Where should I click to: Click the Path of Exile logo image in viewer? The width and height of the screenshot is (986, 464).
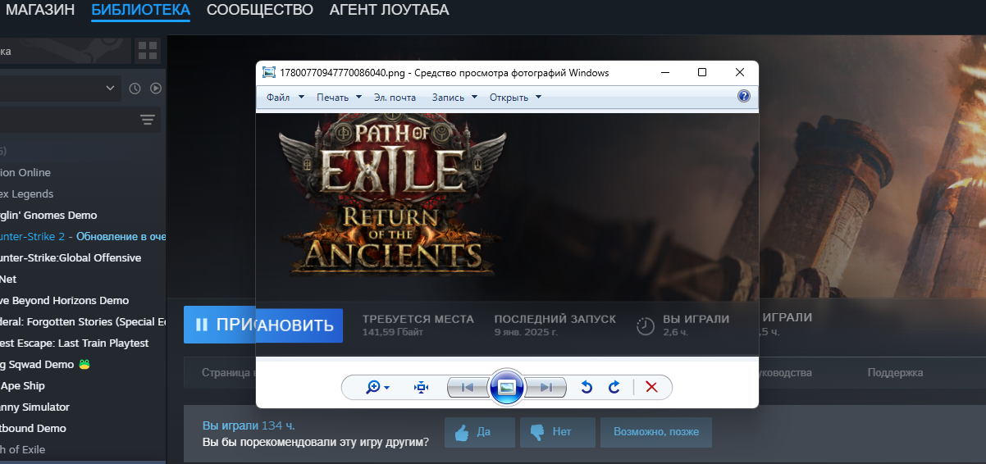pyautogui.click(x=390, y=197)
